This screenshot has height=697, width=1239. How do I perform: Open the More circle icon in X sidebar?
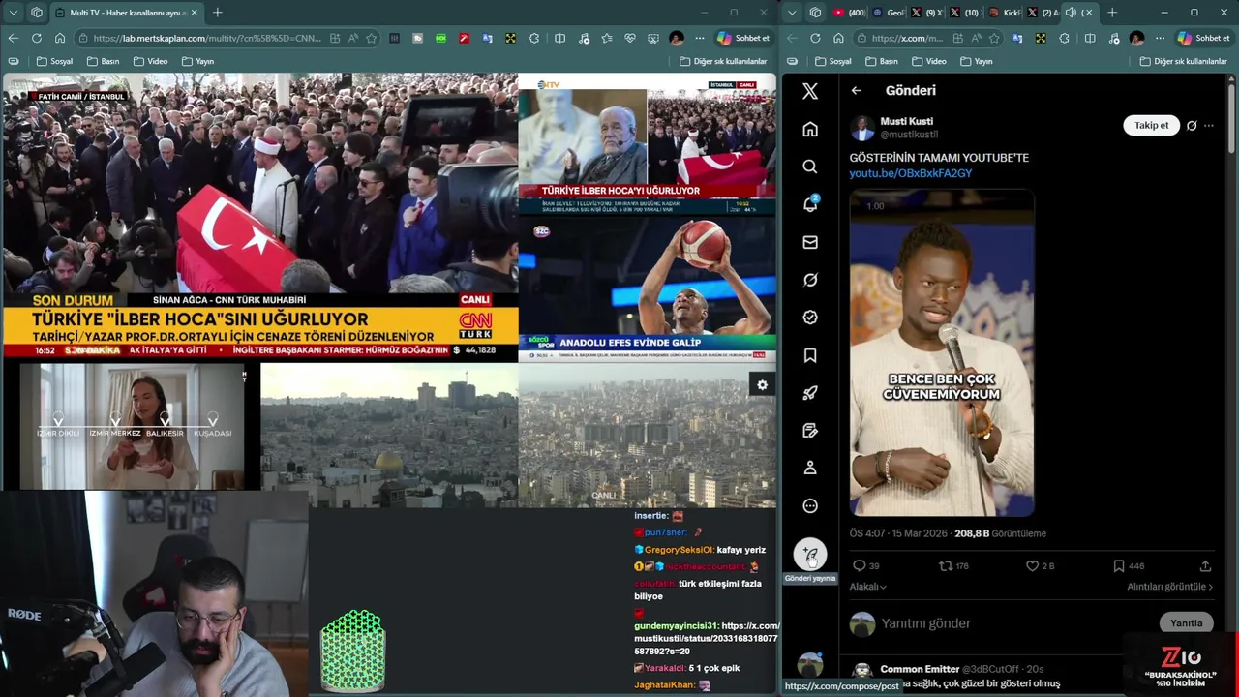click(810, 505)
